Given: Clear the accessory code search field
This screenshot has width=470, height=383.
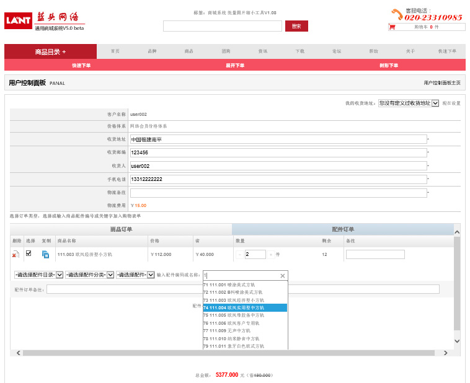Looking at the screenshot, I should (x=282, y=276).
